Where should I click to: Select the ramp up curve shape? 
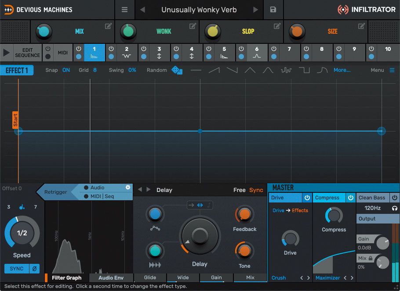[214, 70]
